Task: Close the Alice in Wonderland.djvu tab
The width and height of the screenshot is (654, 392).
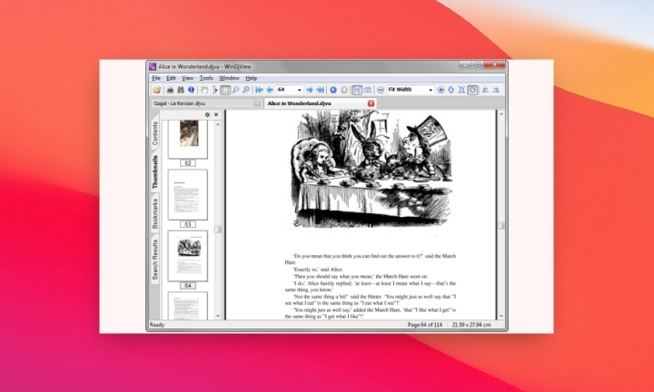Action: point(371,103)
